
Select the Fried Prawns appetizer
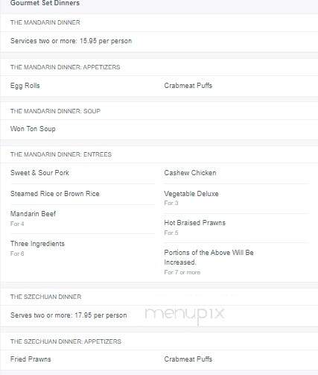pos(31,359)
